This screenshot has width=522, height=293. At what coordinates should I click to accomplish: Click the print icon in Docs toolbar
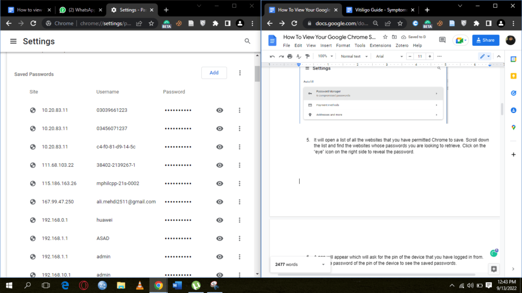point(290,56)
